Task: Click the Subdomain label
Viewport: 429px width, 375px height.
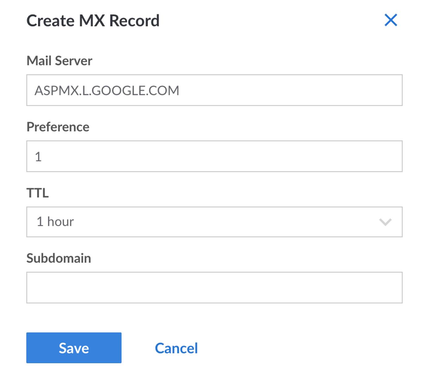Action: (x=59, y=258)
